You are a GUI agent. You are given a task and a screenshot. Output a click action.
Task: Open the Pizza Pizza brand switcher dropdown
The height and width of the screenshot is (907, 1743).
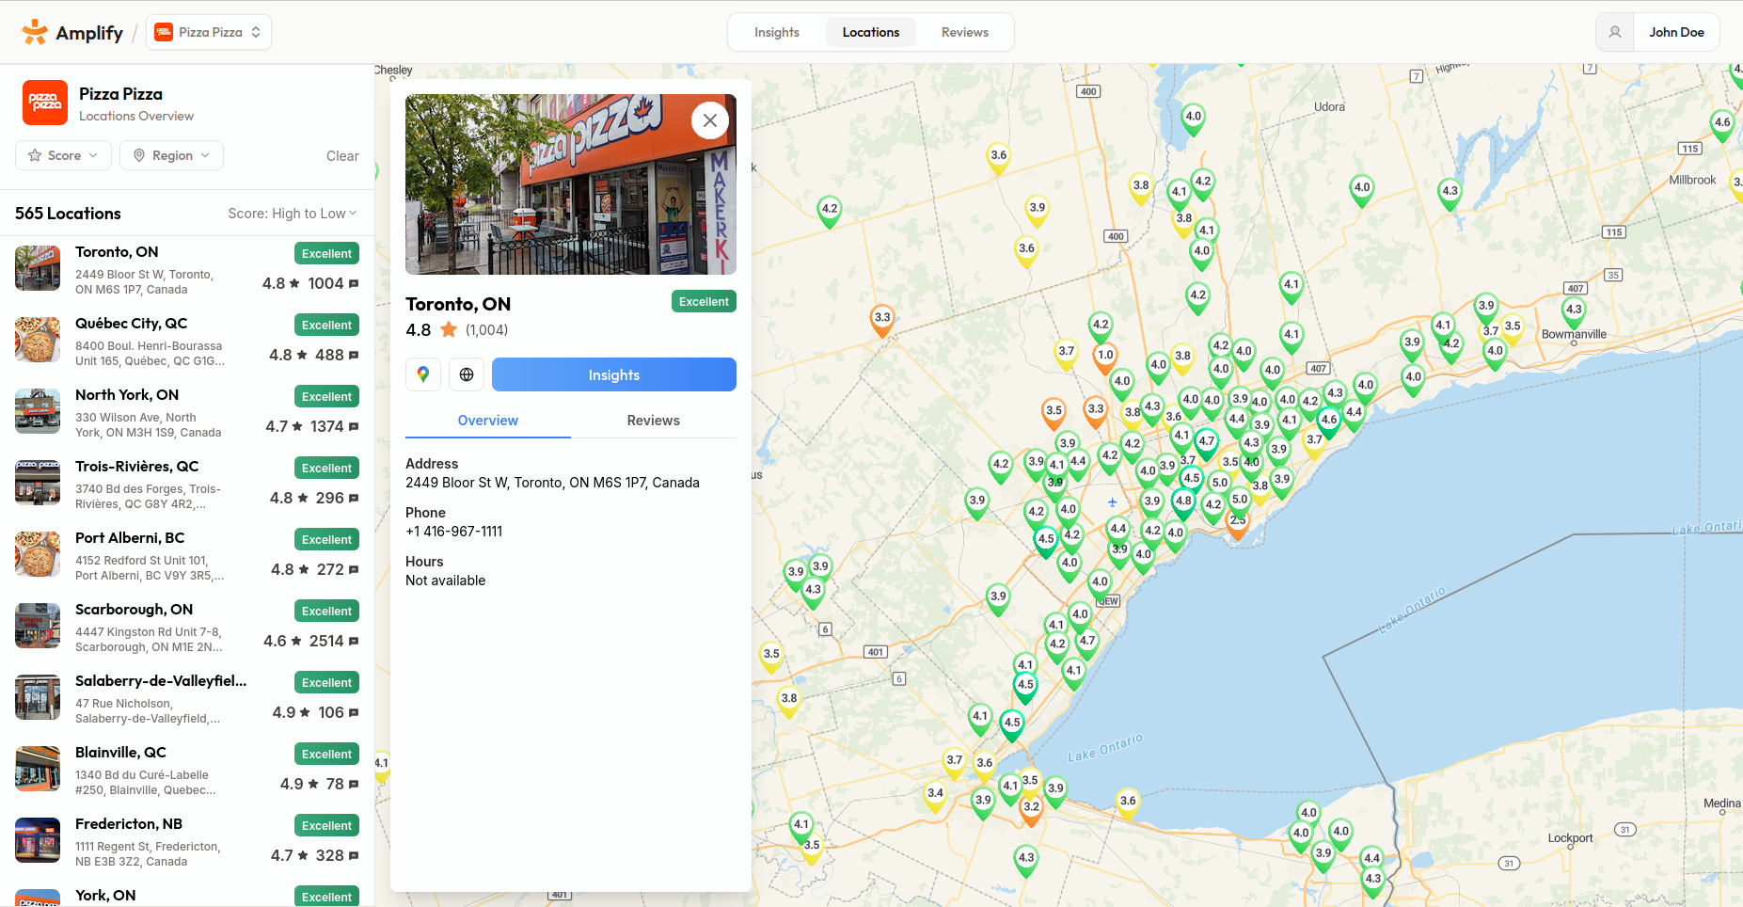(x=209, y=32)
